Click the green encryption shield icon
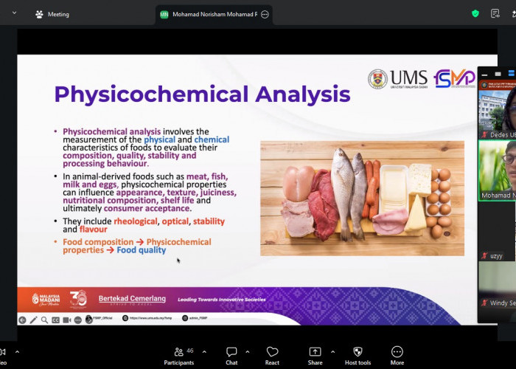The width and height of the screenshot is (516, 369). [475, 13]
